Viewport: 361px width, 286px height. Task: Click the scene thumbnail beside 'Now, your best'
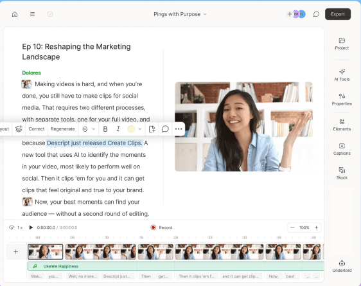(x=28, y=202)
